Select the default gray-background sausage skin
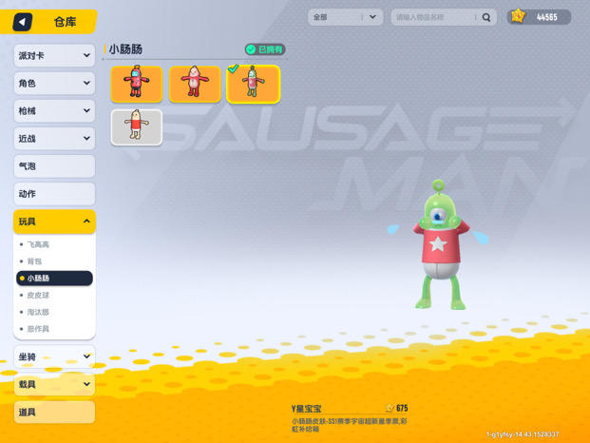The height and width of the screenshot is (443, 590). point(137,127)
